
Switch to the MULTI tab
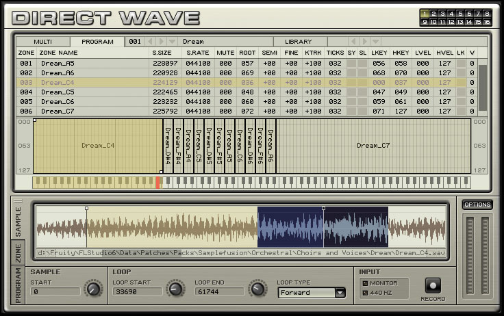42,42
